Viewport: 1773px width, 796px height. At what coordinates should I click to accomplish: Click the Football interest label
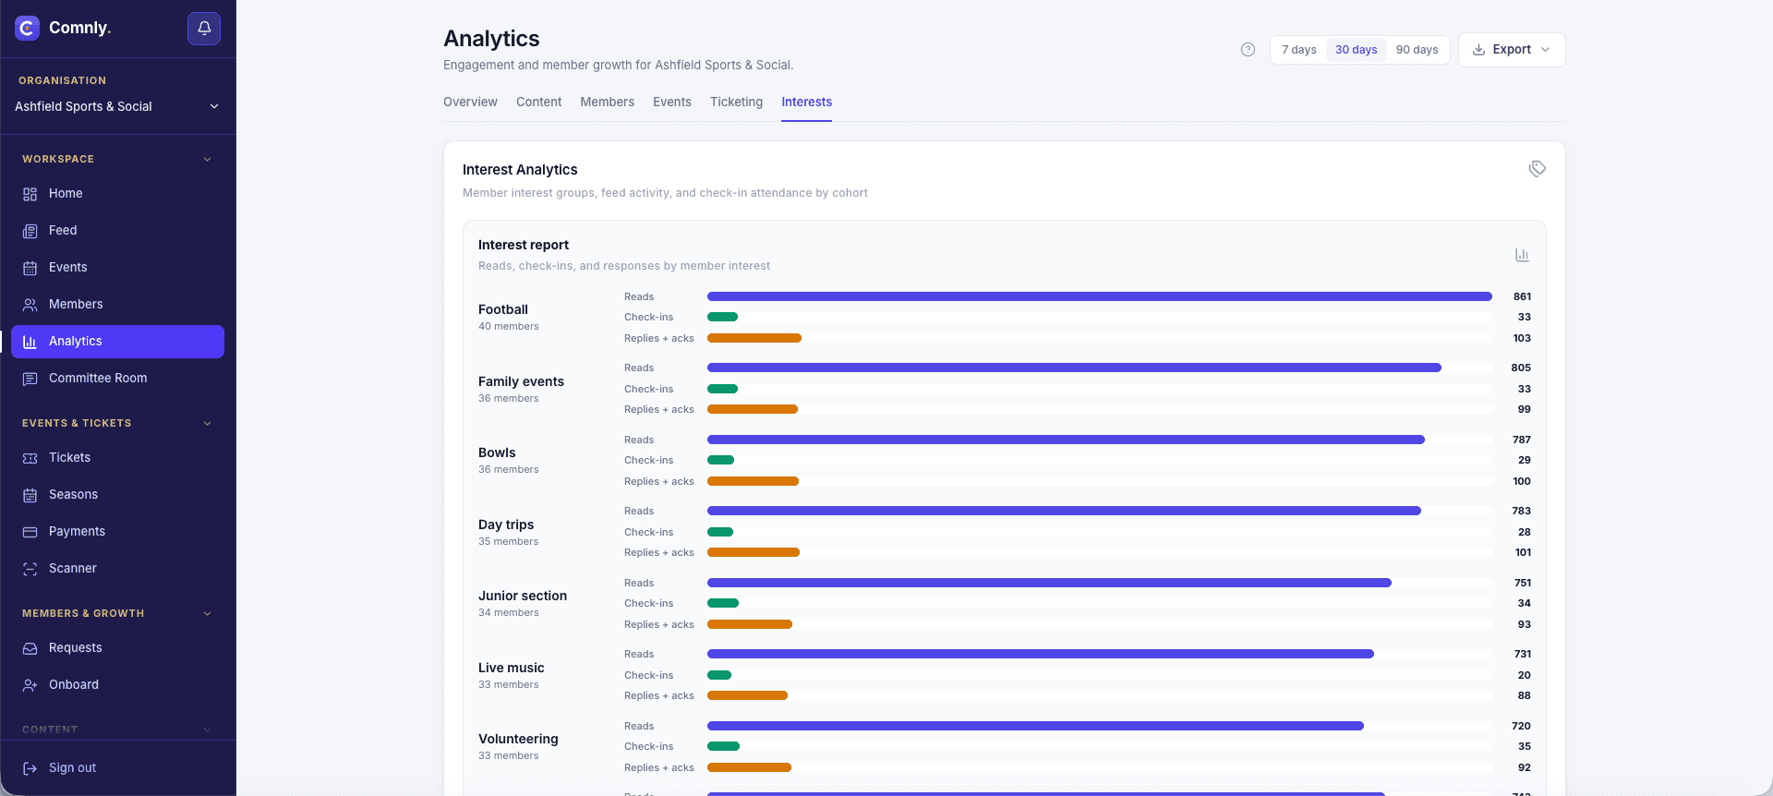click(x=503, y=309)
